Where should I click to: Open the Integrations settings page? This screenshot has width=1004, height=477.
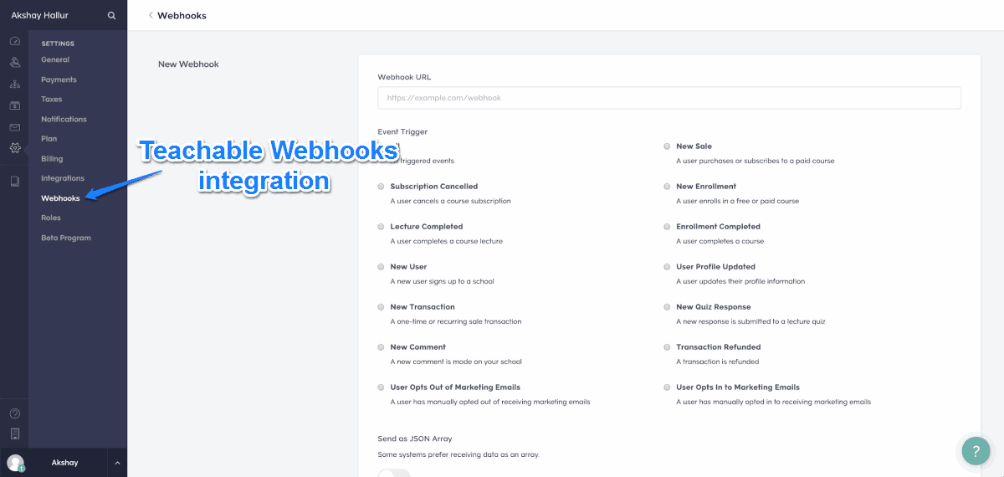point(63,178)
